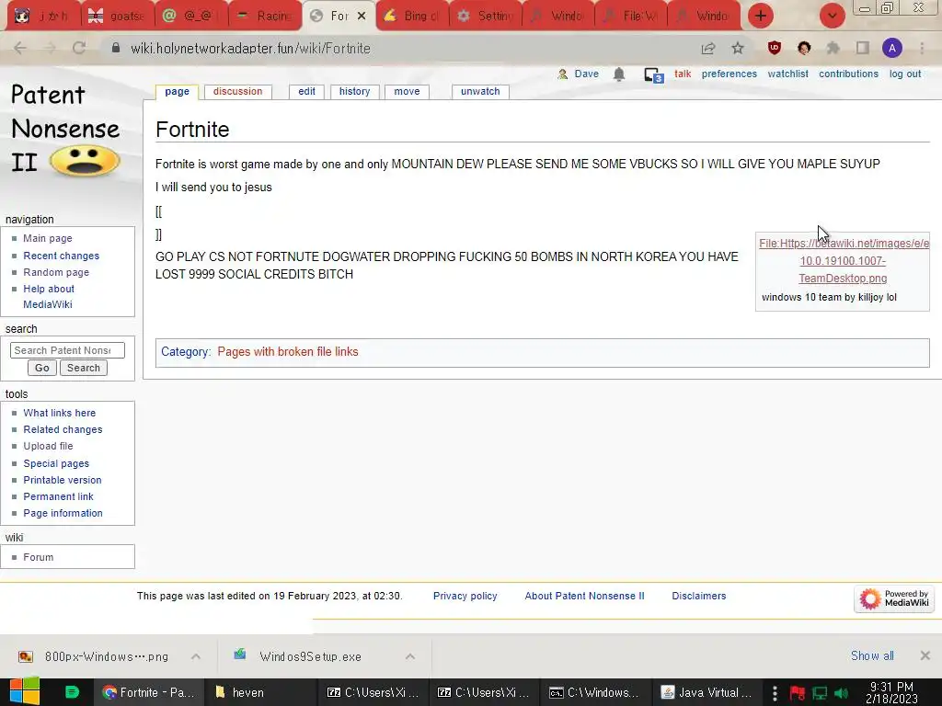Open Recent changes in navigation

pos(62,256)
